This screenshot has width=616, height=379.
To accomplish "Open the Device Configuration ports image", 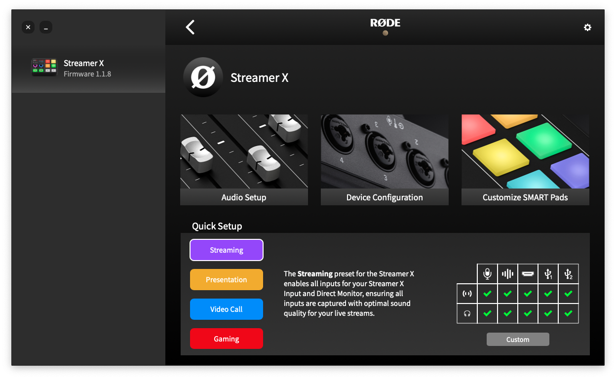I will pos(385,152).
